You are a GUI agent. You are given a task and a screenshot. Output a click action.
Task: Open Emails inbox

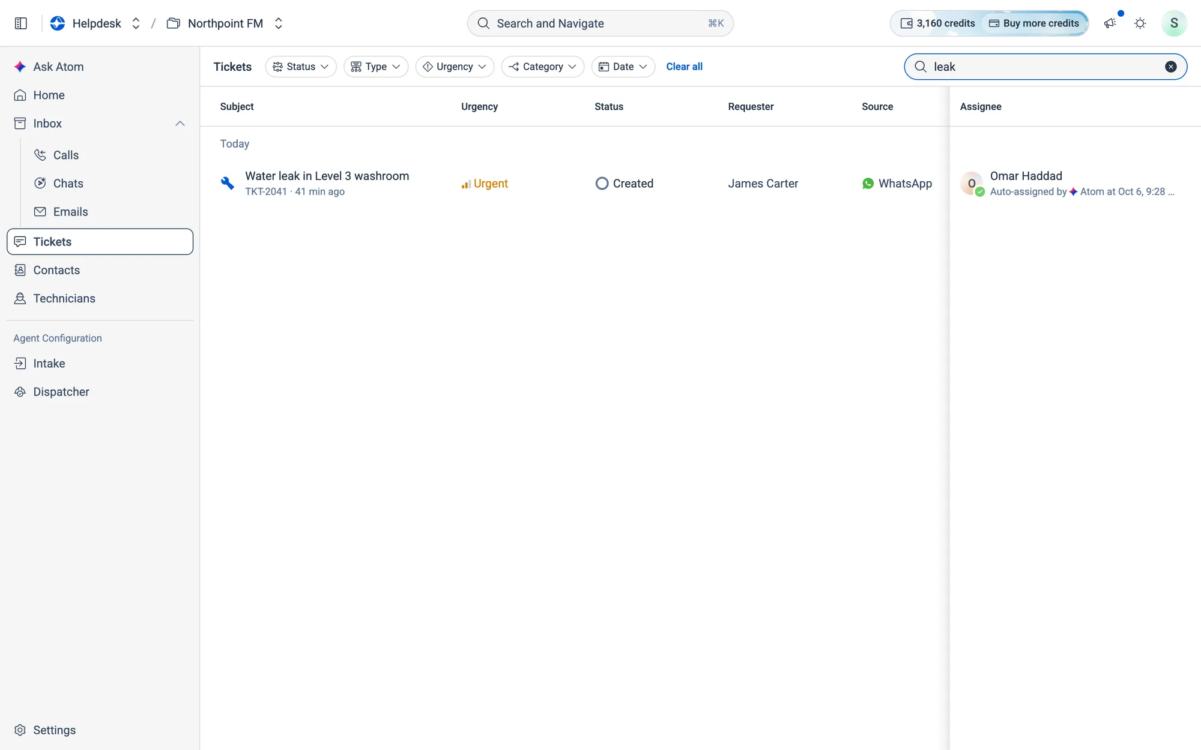coord(110,212)
